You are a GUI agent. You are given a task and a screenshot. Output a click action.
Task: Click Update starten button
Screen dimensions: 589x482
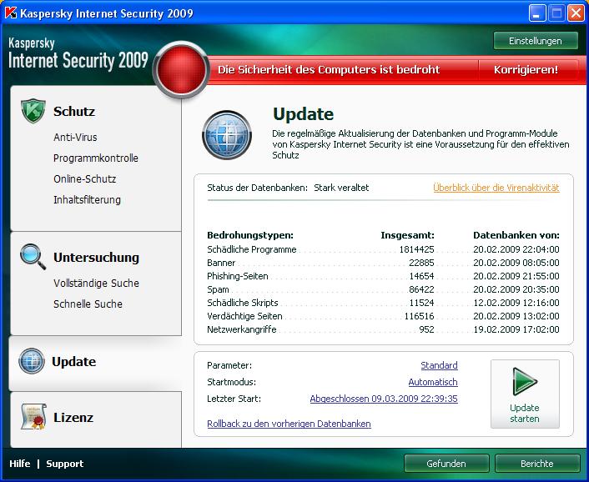[525, 394]
